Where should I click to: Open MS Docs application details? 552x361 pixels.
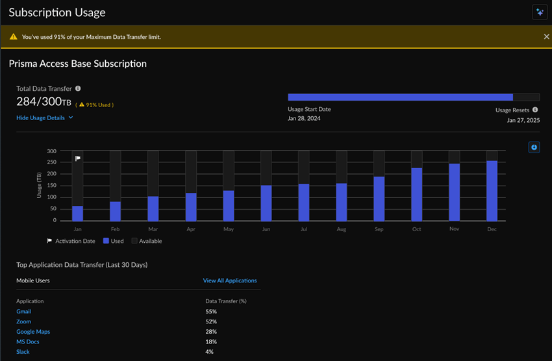point(28,342)
